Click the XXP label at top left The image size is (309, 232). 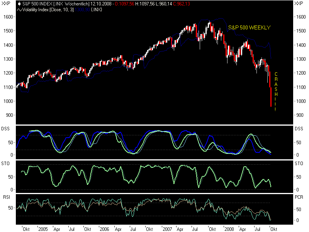(x=6, y=3)
